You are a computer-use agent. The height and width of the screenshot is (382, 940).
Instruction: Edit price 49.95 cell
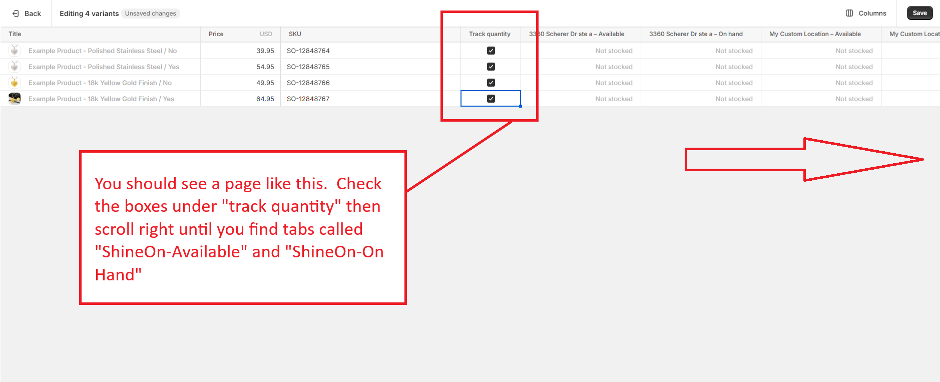point(240,83)
